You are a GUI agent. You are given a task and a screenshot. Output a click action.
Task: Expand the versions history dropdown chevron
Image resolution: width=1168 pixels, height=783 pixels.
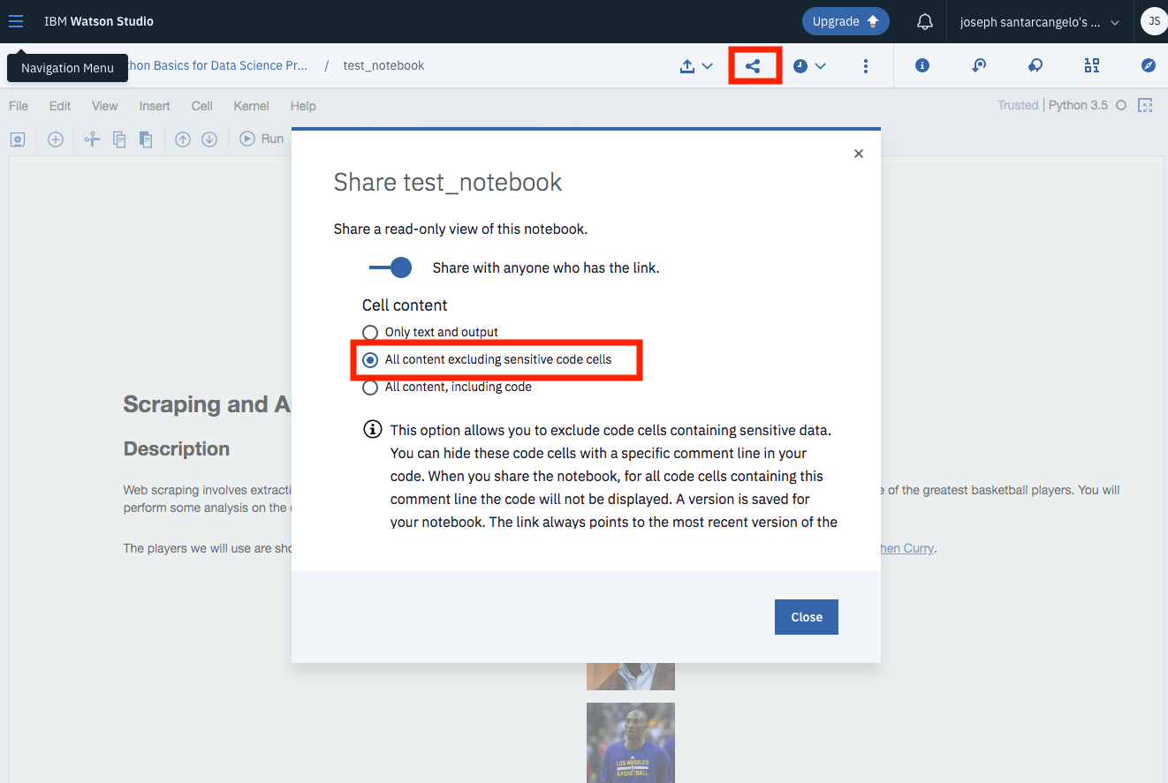click(x=821, y=65)
